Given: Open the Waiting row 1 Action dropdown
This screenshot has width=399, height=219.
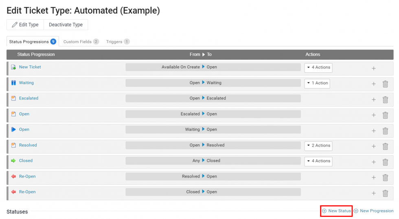Looking at the screenshot, I should pos(317,83).
